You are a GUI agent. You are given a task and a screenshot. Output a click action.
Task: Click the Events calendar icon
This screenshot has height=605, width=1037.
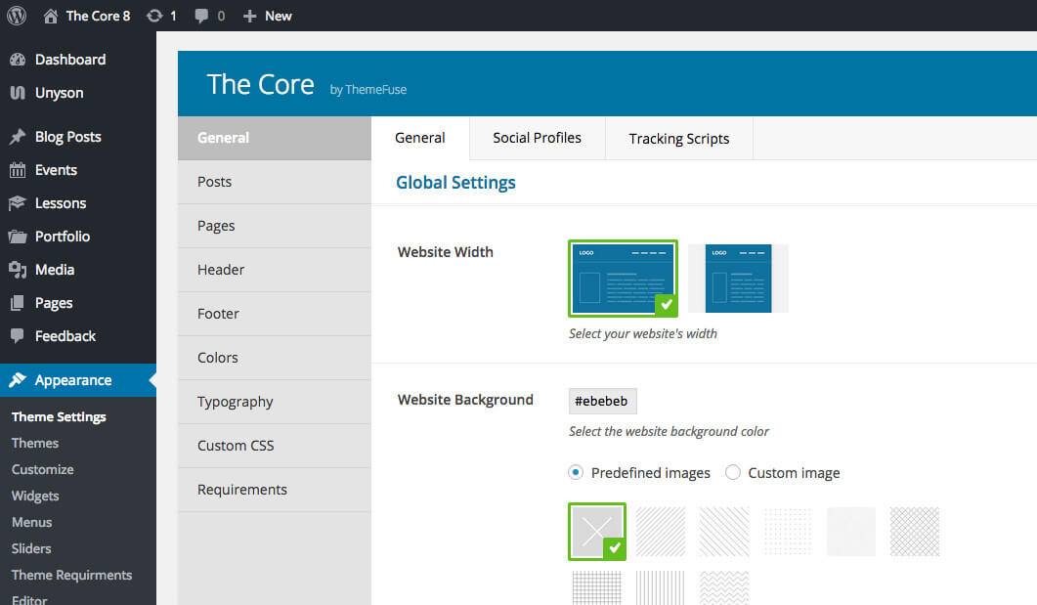click(x=18, y=170)
